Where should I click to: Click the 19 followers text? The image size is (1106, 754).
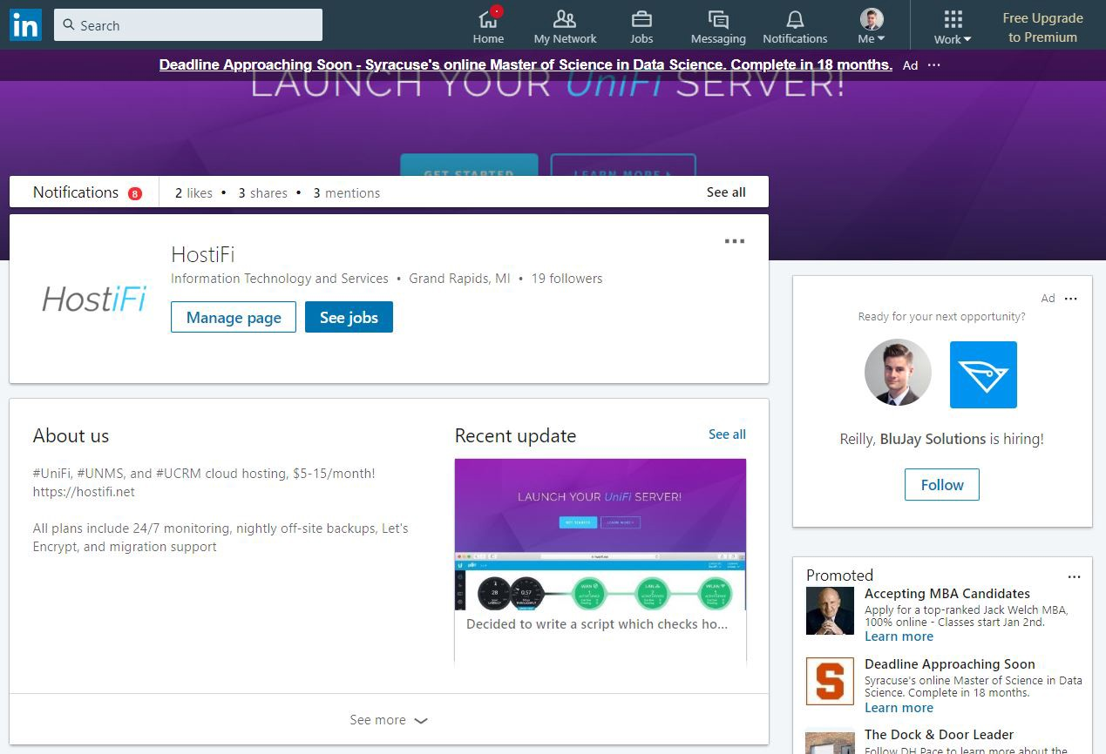(567, 279)
